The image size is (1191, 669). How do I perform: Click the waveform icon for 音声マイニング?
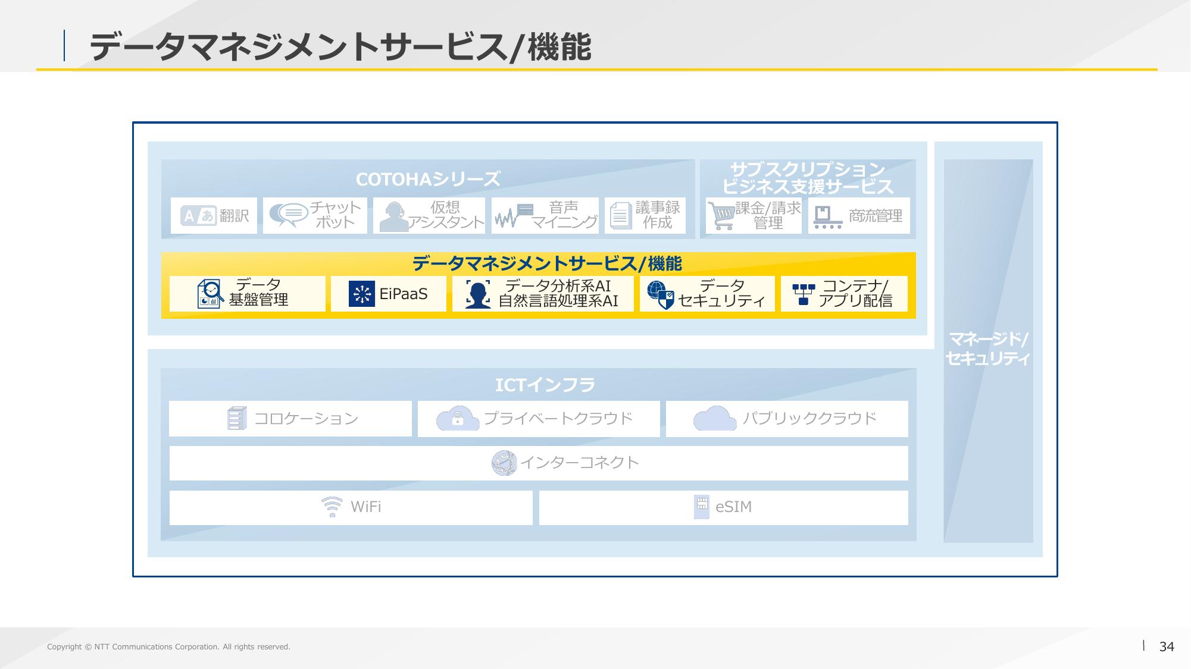pos(514,216)
